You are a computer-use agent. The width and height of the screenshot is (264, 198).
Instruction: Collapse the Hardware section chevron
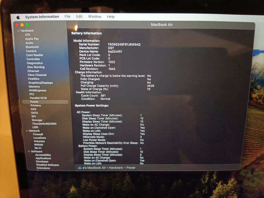[x=18, y=31]
